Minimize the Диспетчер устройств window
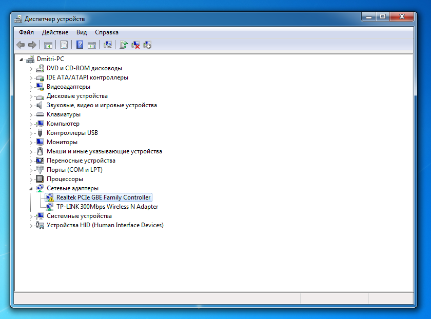 click(368, 17)
